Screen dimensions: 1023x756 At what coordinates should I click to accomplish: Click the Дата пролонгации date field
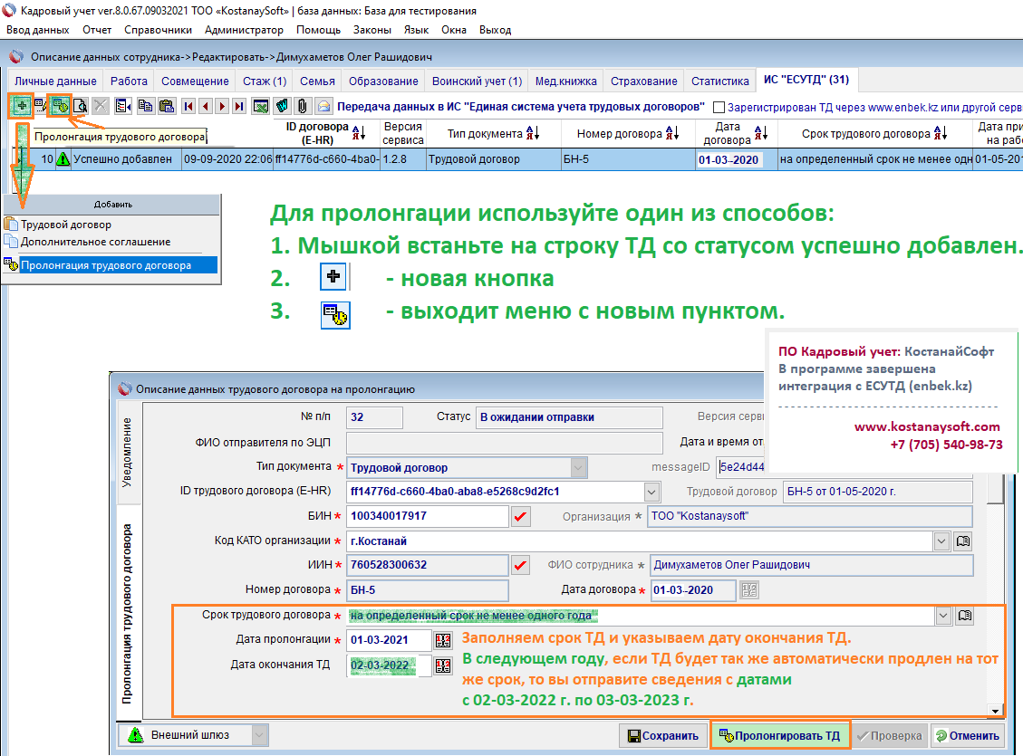pos(389,641)
